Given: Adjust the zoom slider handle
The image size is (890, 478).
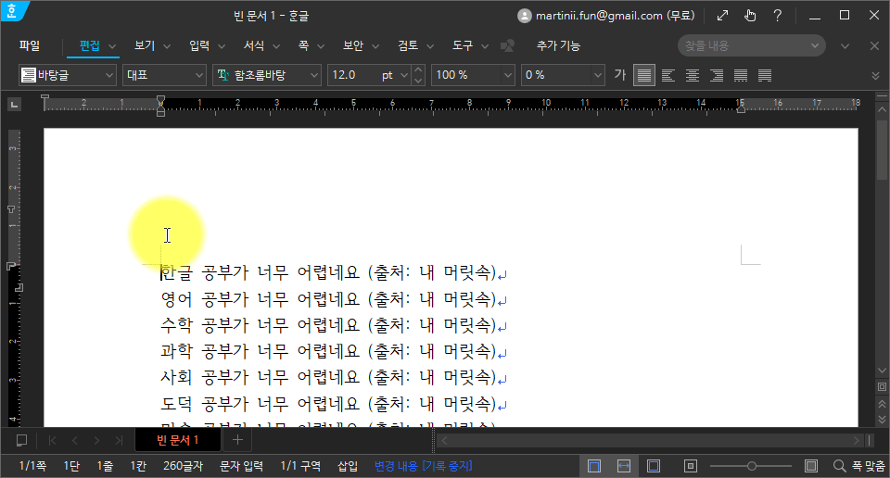Looking at the screenshot, I should [x=752, y=466].
